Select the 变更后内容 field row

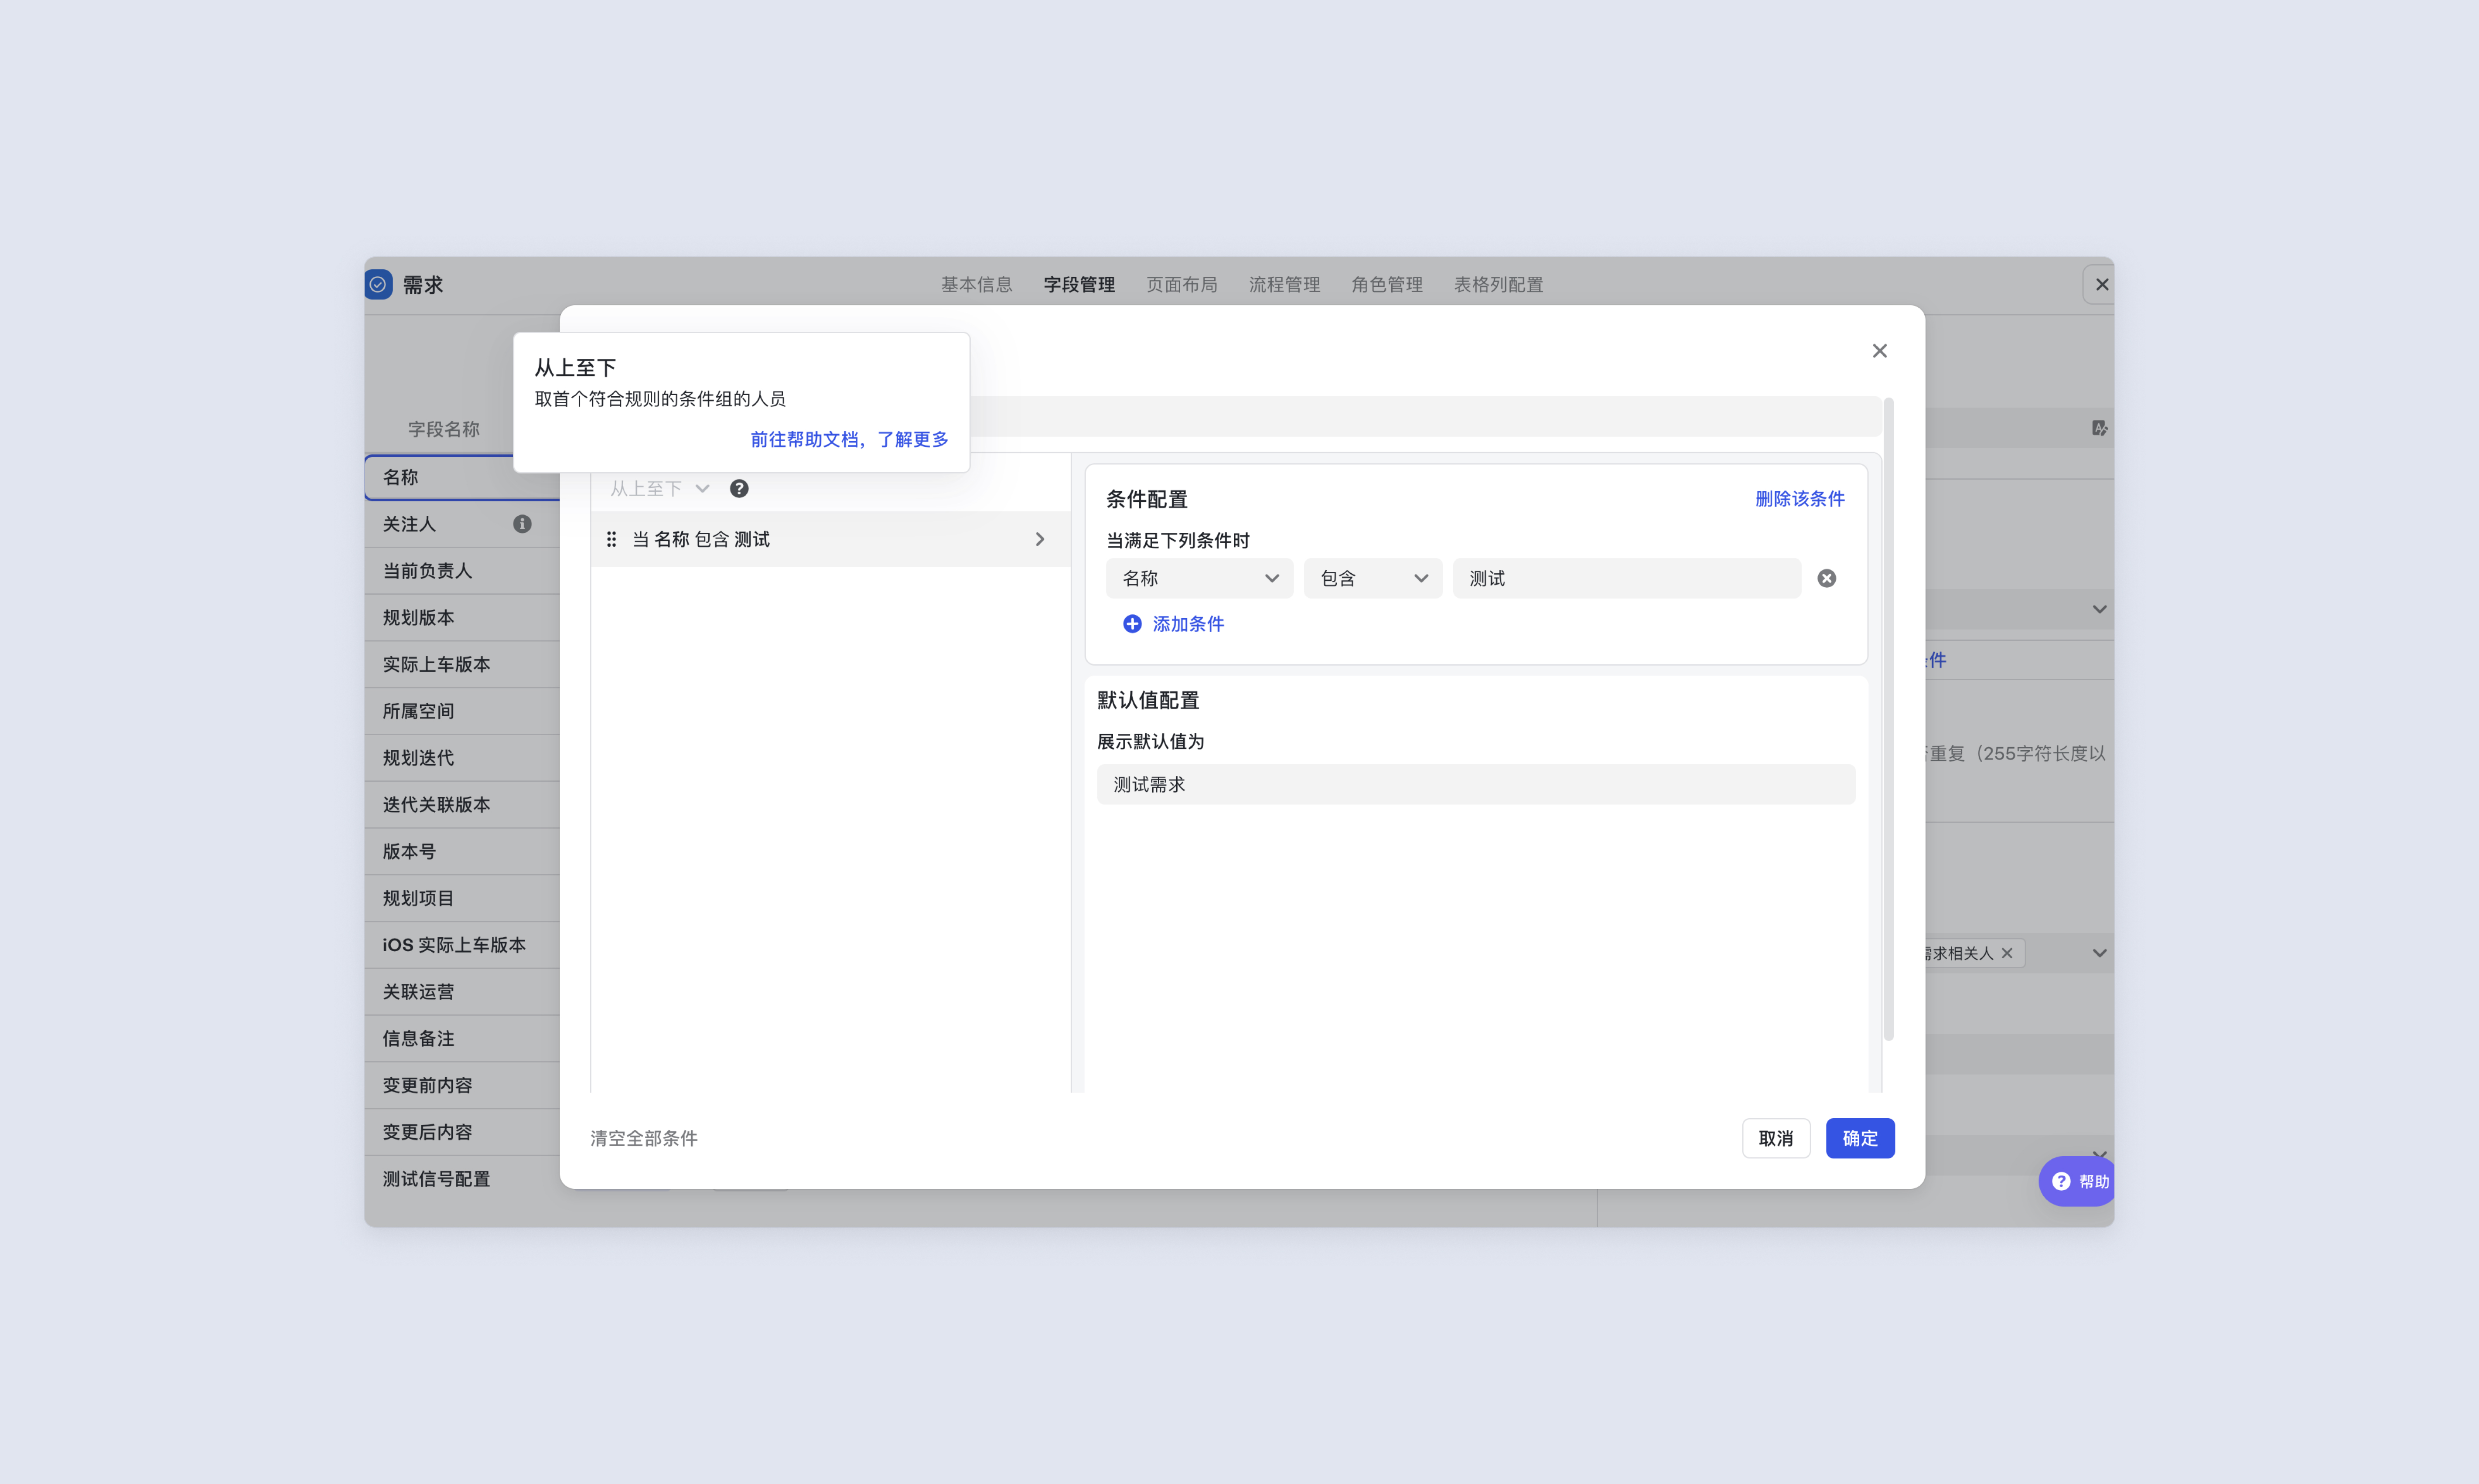pyautogui.click(x=462, y=1132)
